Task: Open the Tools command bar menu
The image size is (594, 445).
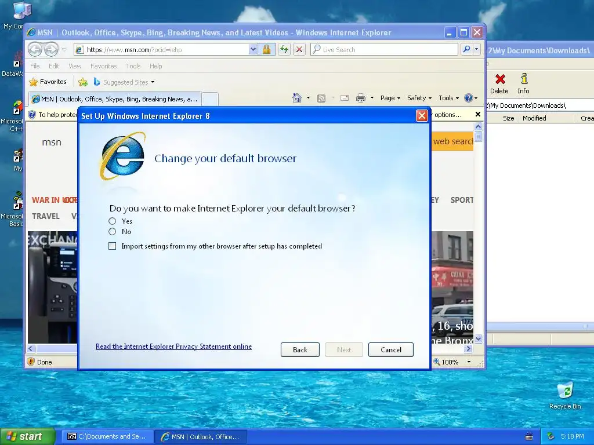Action: coord(448,98)
